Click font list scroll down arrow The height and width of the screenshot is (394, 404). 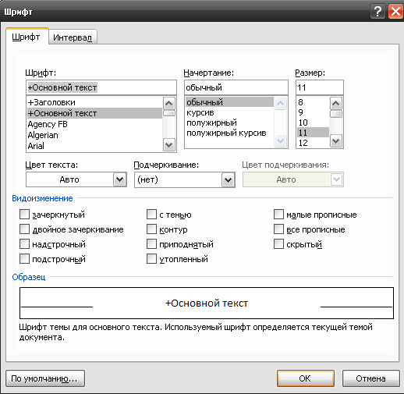point(169,144)
